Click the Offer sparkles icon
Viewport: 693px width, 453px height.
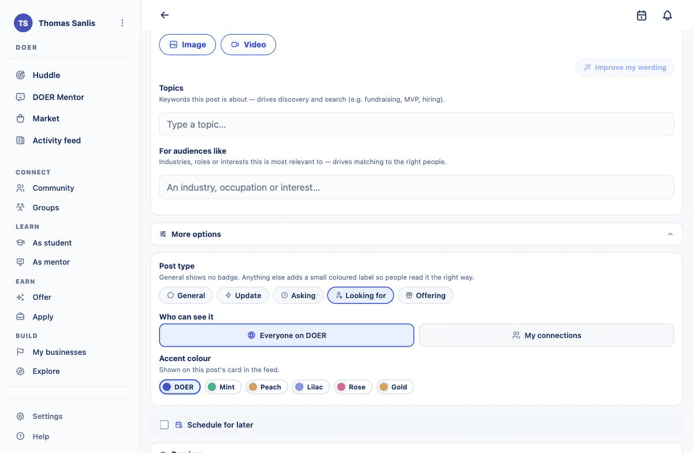pyautogui.click(x=21, y=297)
